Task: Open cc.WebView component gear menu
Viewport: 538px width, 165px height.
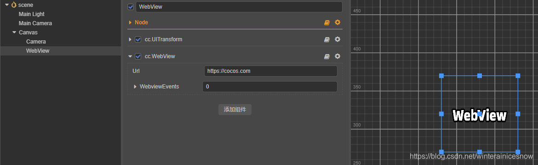Action: [338, 56]
